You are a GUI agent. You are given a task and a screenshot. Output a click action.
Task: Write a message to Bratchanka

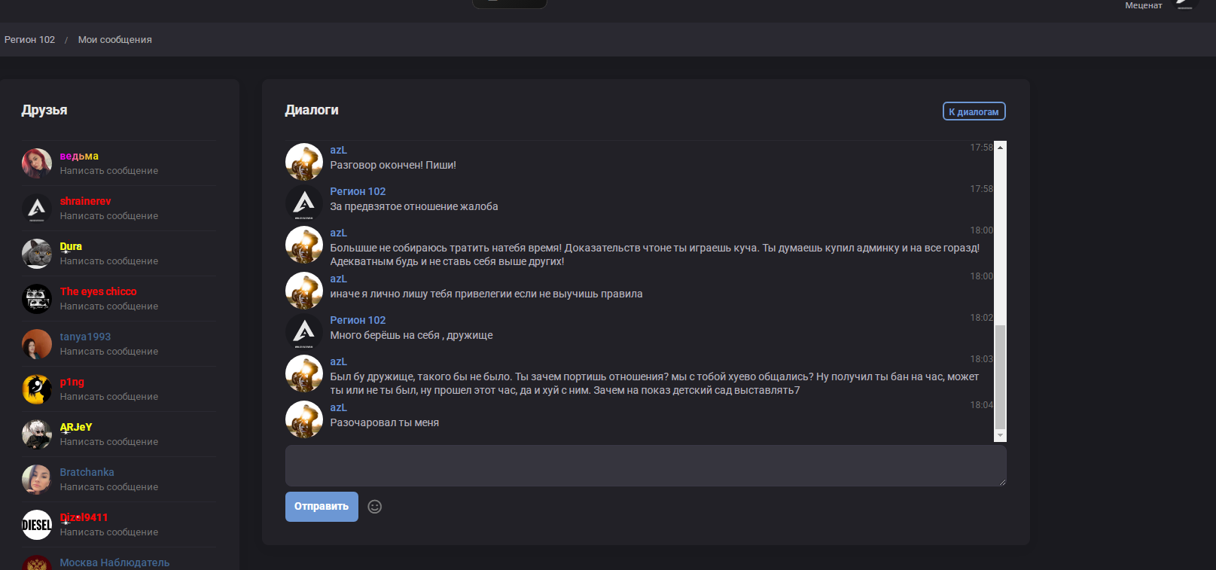coord(109,487)
